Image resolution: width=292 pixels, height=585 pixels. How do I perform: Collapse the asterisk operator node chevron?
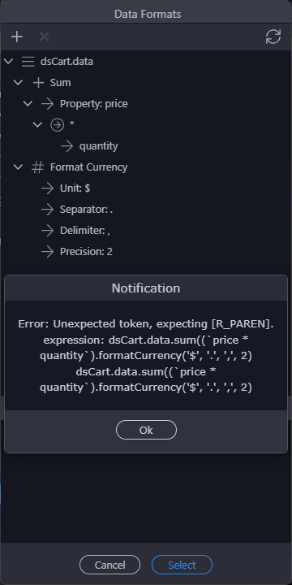pyautogui.click(x=37, y=125)
